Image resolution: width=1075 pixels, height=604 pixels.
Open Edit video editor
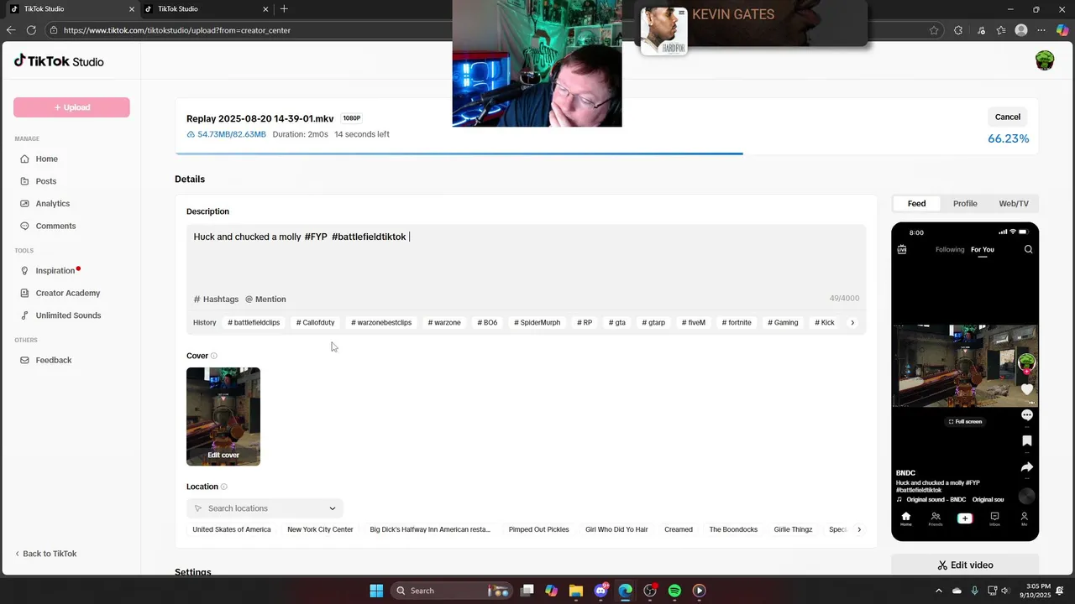(965, 565)
